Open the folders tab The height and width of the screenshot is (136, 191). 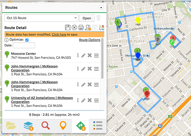point(11,126)
